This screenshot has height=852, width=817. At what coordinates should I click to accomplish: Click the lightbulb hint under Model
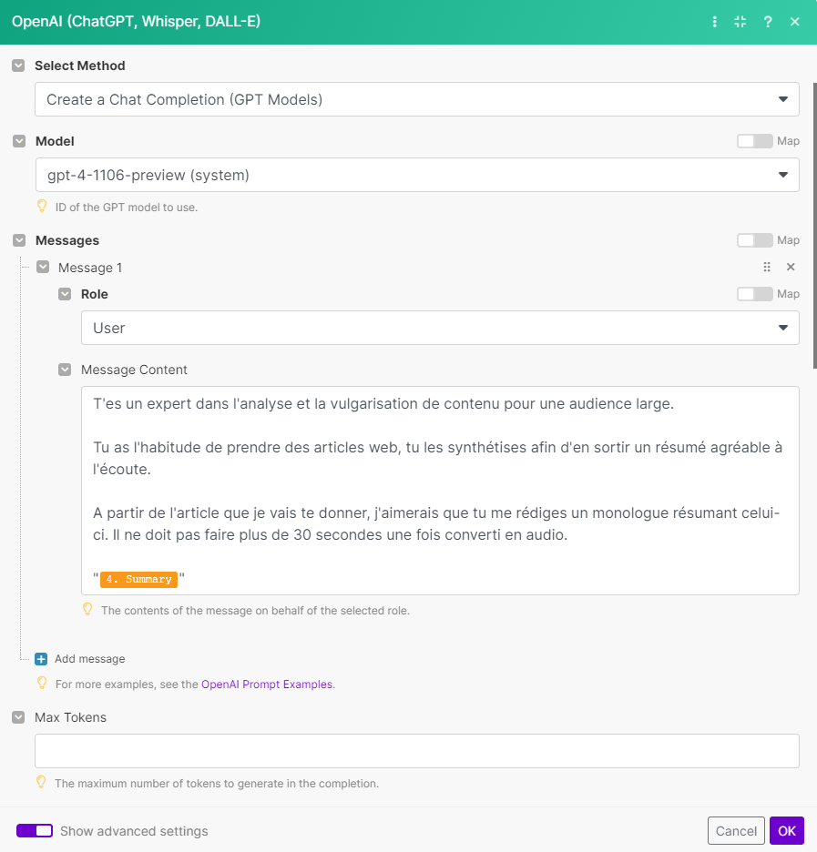click(x=42, y=206)
